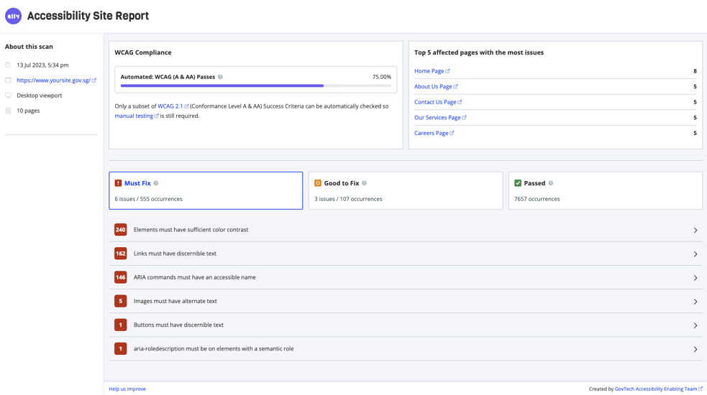
Task: Click '6 issues / 555 occurrences' text
Action: click(x=148, y=199)
